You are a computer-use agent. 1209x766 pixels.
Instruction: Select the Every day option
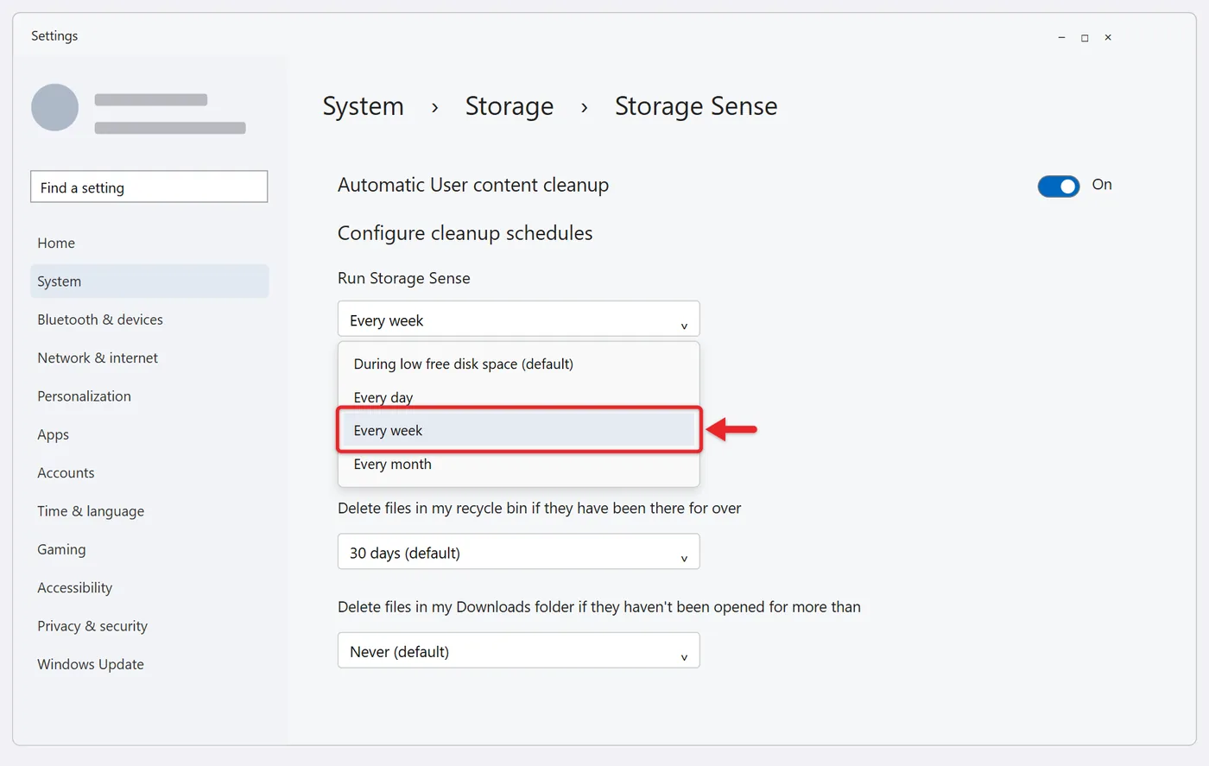518,397
